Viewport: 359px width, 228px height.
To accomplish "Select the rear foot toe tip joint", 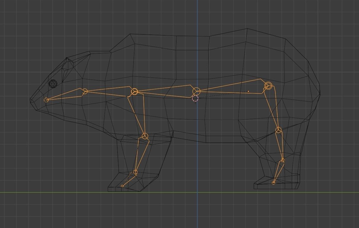I will 273,183.
